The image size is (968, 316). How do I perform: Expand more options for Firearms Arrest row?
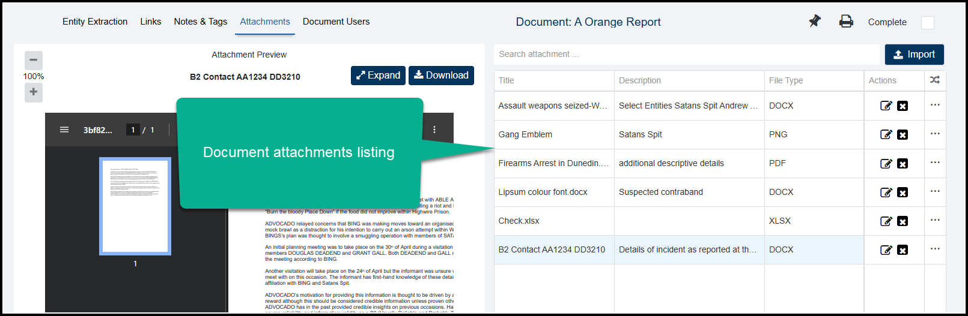(934, 162)
